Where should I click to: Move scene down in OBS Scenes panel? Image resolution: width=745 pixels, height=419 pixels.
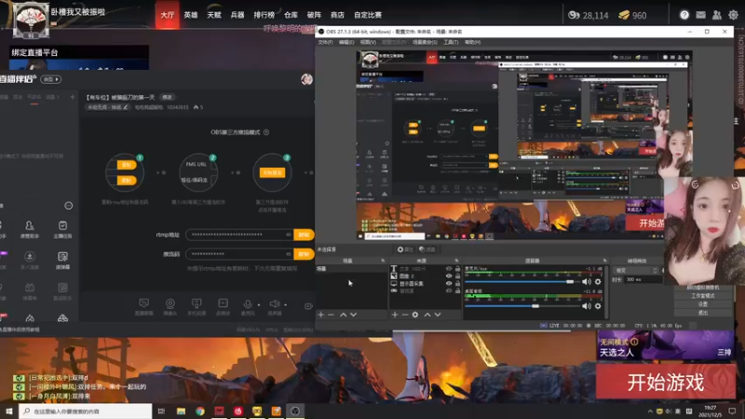[x=354, y=315]
